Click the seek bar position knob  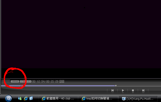point(116,86)
